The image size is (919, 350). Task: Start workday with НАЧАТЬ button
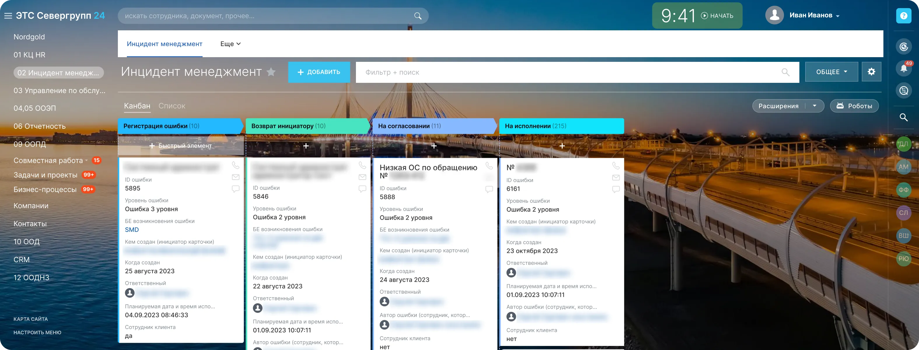[x=717, y=16]
